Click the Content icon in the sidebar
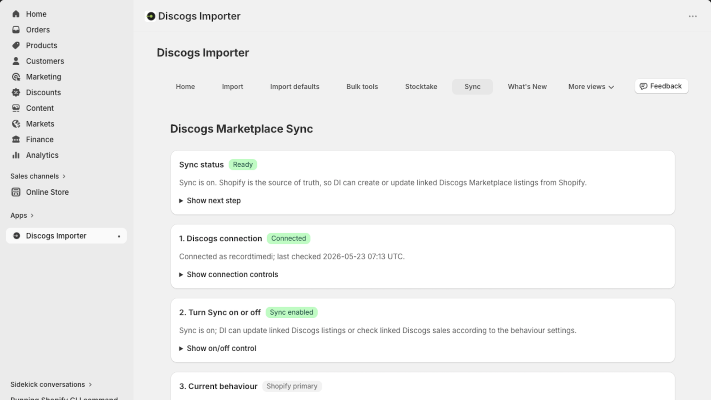The width and height of the screenshot is (711, 400). click(x=16, y=108)
